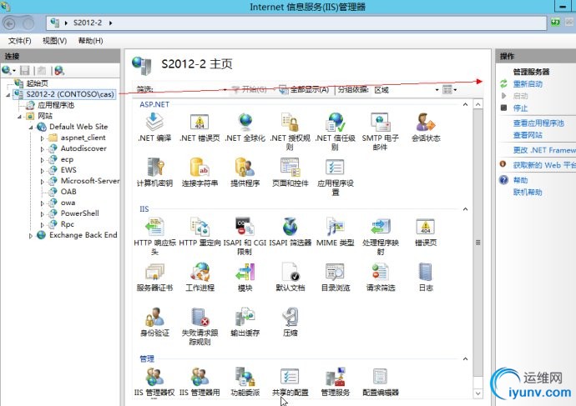Open the 页面和控件 feature
The image size is (576, 406).
[x=290, y=173]
